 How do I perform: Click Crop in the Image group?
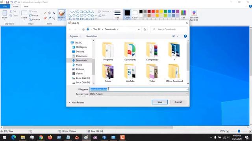33,11
